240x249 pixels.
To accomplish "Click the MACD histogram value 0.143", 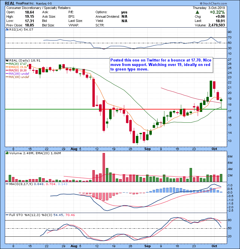I will pyautogui.click(x=63, y=184).
